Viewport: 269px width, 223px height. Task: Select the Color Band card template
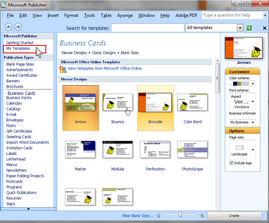pos(192,108)
